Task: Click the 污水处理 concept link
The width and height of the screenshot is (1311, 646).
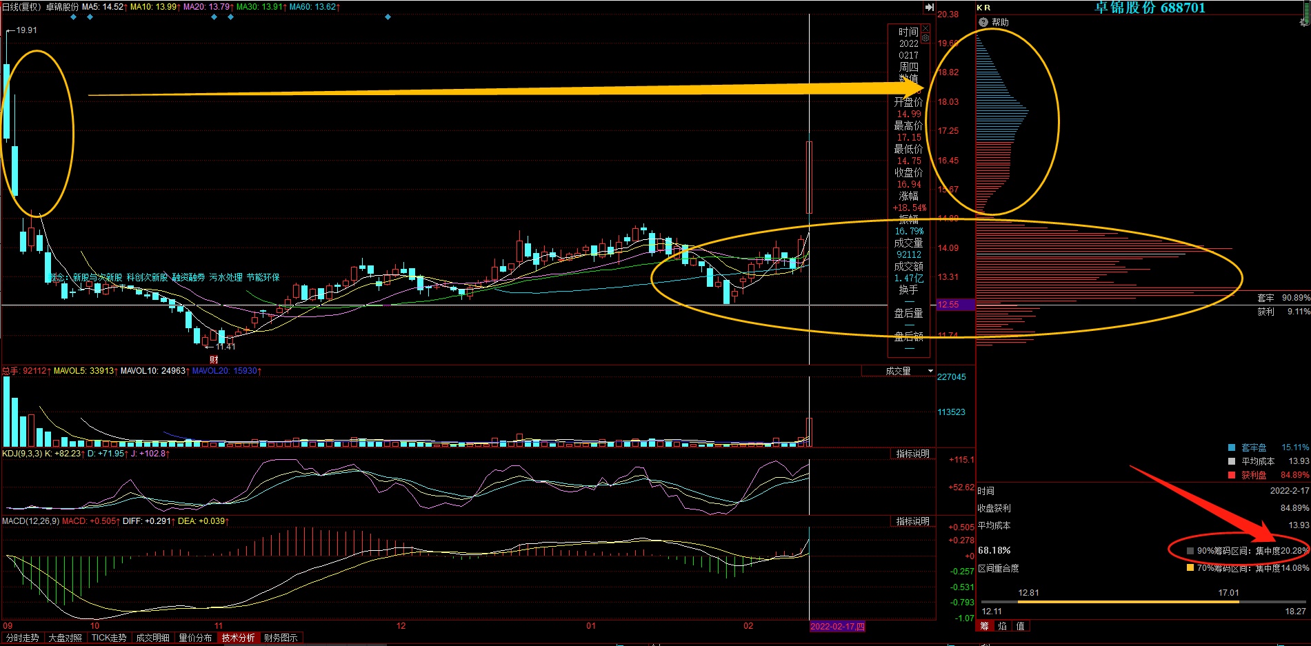Action: 226,277
